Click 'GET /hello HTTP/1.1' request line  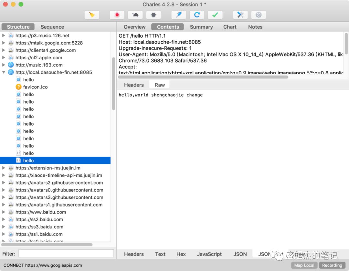click(142, 36)
